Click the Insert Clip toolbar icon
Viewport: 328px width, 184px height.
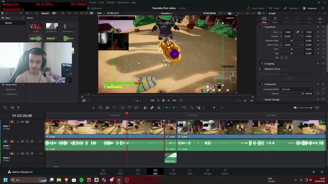pyautogui.click(x=123, y=108)
